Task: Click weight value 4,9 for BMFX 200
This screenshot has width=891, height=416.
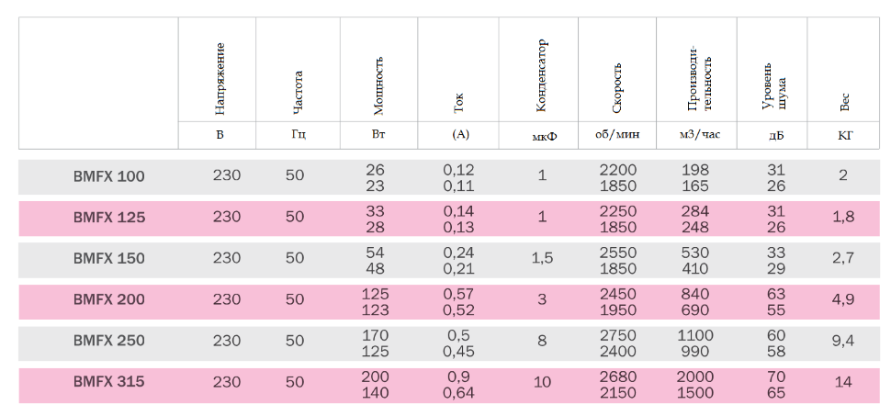Action: [843, 300]
